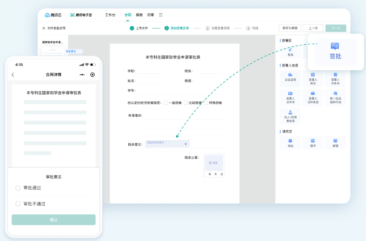
Task: Switch to the 模板 tab
Action: click(139, 15)
